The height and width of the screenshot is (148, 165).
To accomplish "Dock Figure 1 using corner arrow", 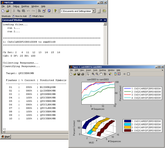I will [162, 70].
